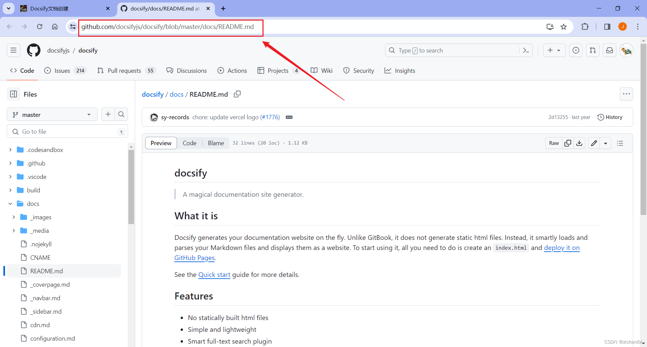
Task: Collapse the docs folder
Action: (x=10, y=203)
